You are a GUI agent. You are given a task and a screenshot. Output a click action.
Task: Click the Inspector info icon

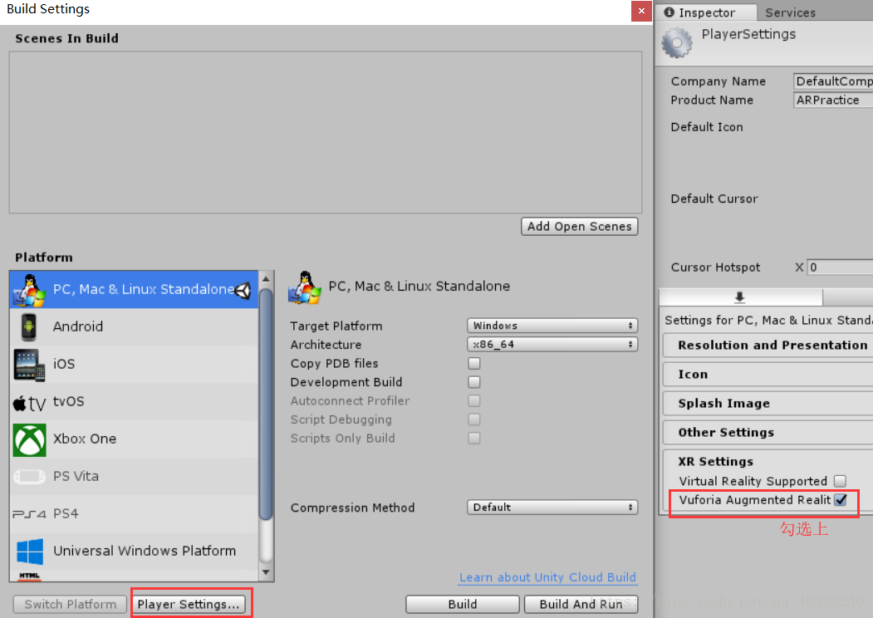coord(669,12)
